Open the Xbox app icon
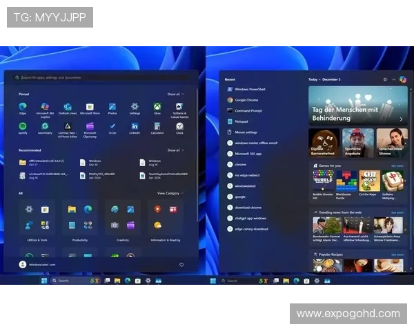Image resolution: width=414 pixels, height=331 pixels. point(157,107)
